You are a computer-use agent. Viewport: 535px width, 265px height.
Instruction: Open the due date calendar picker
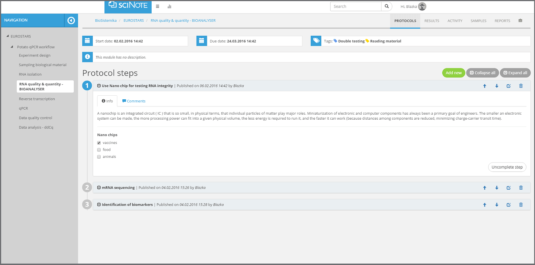point(202,41)
